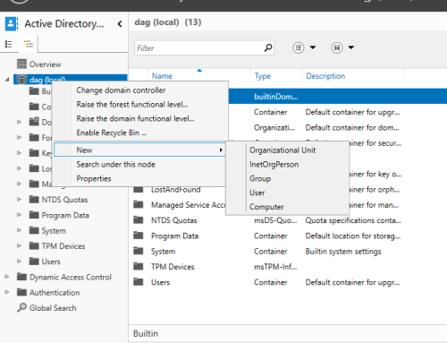
Task: Open the New submenu entry
Action: 139,150
